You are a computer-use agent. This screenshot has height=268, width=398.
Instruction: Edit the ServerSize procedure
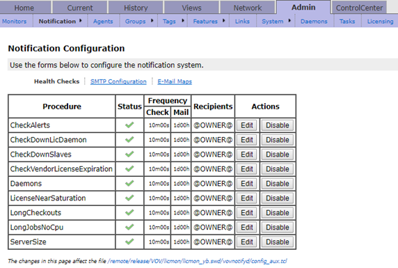pos(247,242)
